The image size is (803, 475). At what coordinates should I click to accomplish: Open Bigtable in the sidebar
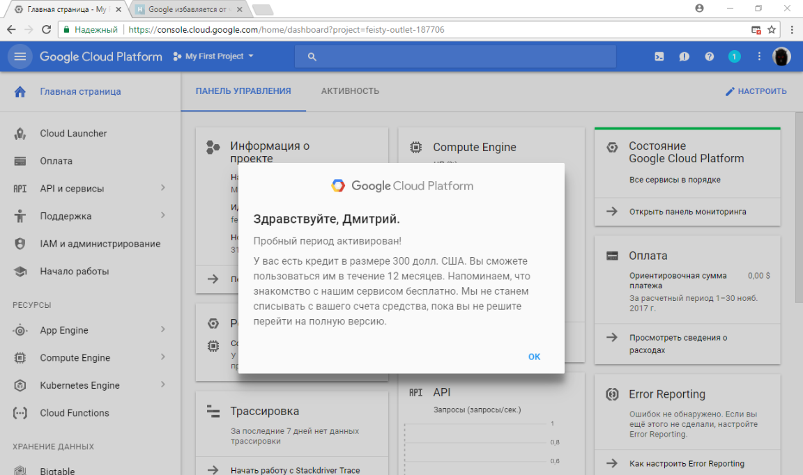coord(57,471)
